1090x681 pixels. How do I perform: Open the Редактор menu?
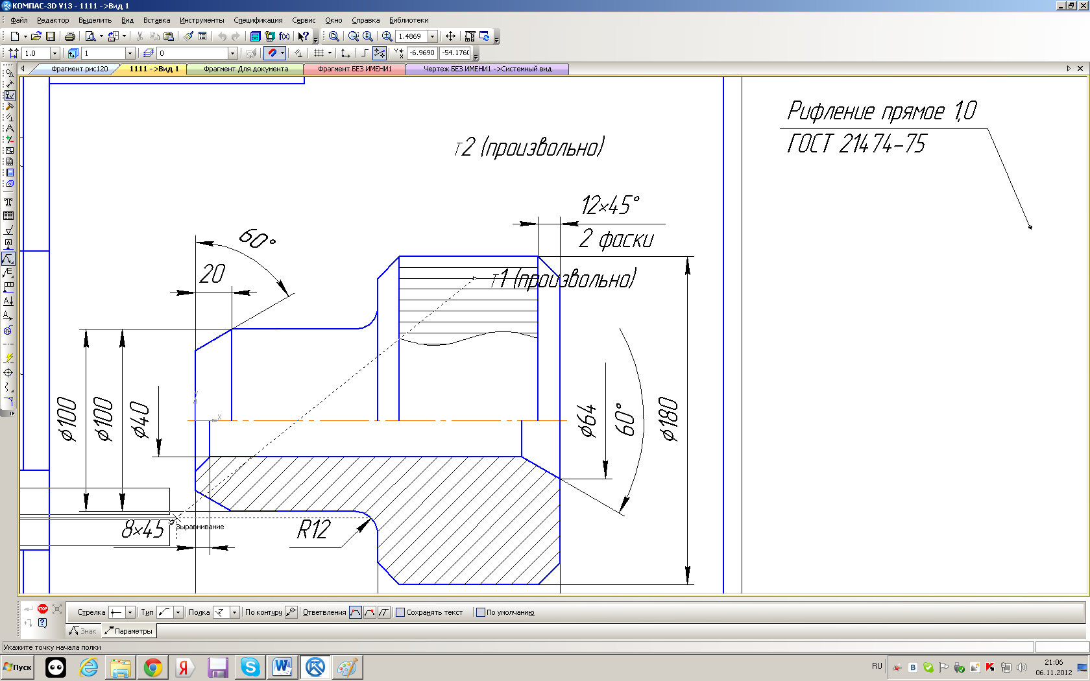pyautogui.click(x=53, y=20)
